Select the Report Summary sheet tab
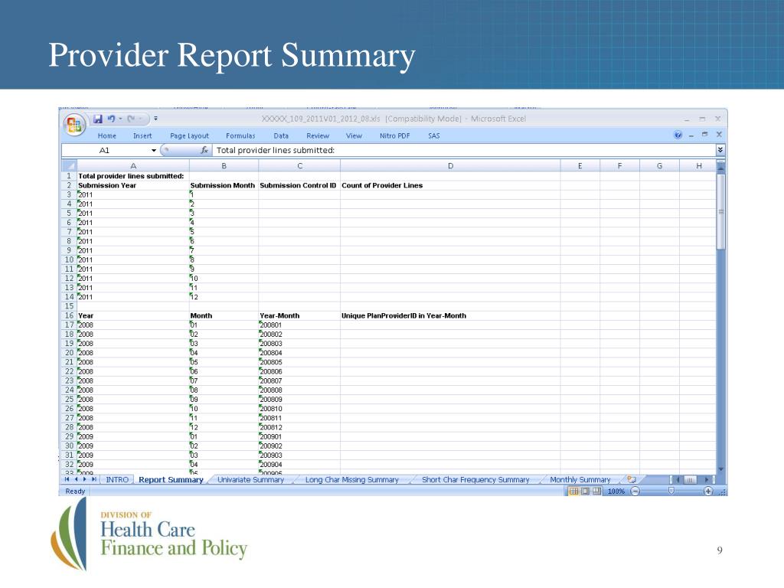 click(x=171, y=479)
